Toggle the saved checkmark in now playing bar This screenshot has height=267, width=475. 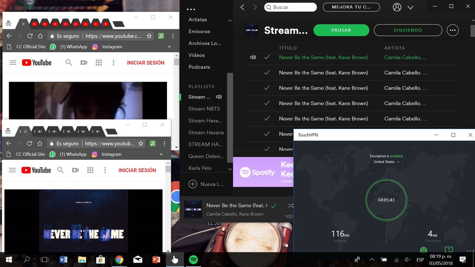(x=274, y=206)
